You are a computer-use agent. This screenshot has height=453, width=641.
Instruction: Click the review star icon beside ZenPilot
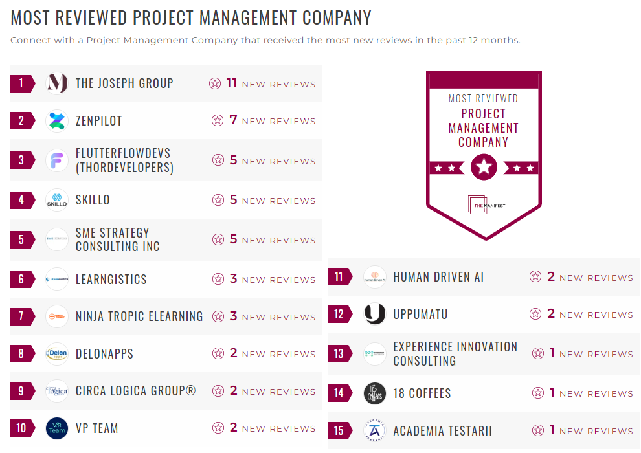click(218, 120)
